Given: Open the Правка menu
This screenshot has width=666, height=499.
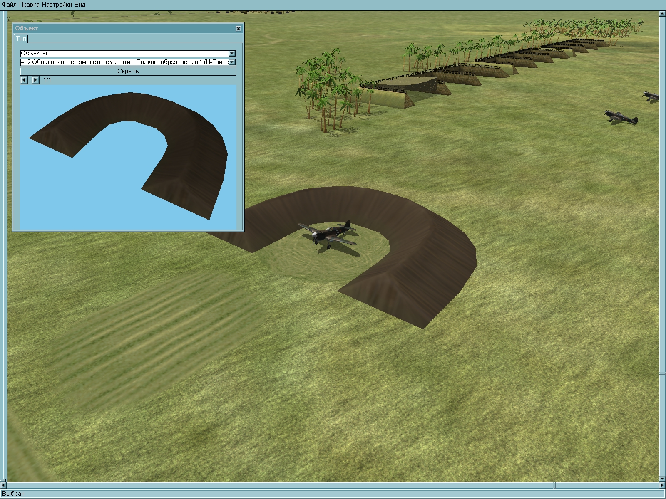Looking at the screenshot, I should point(30,5).
